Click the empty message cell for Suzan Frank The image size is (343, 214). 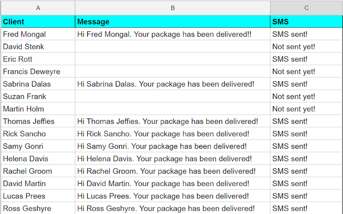[x=172, y=96]
